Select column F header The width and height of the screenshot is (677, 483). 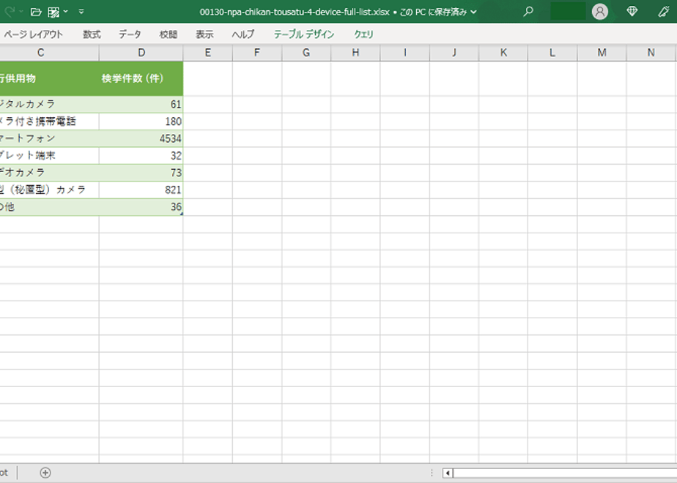tap(257, 53)
